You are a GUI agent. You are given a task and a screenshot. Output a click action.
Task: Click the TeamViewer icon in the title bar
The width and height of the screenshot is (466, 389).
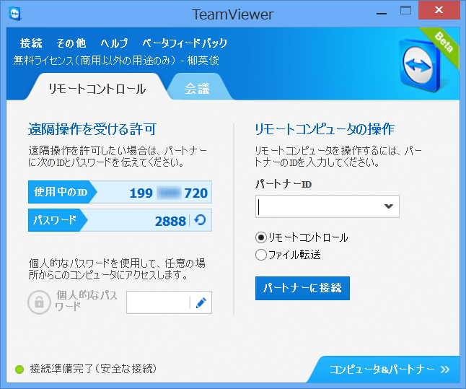pyautogui.click(x=15, y=14)
